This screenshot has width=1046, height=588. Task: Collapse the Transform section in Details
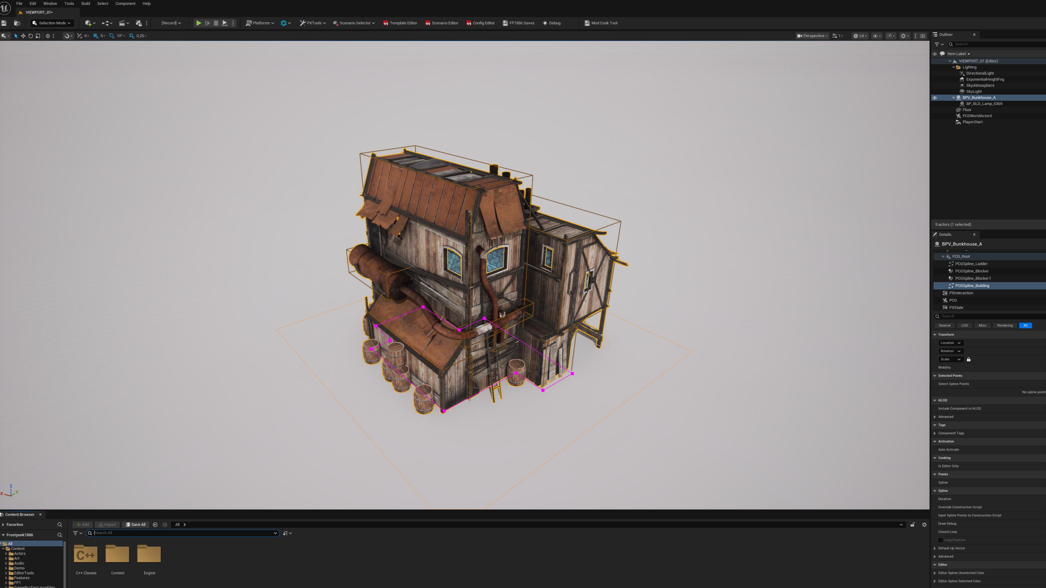935,335
